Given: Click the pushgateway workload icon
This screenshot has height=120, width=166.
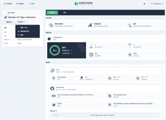Looking at the screenshot, I should [x=49, y=38].
